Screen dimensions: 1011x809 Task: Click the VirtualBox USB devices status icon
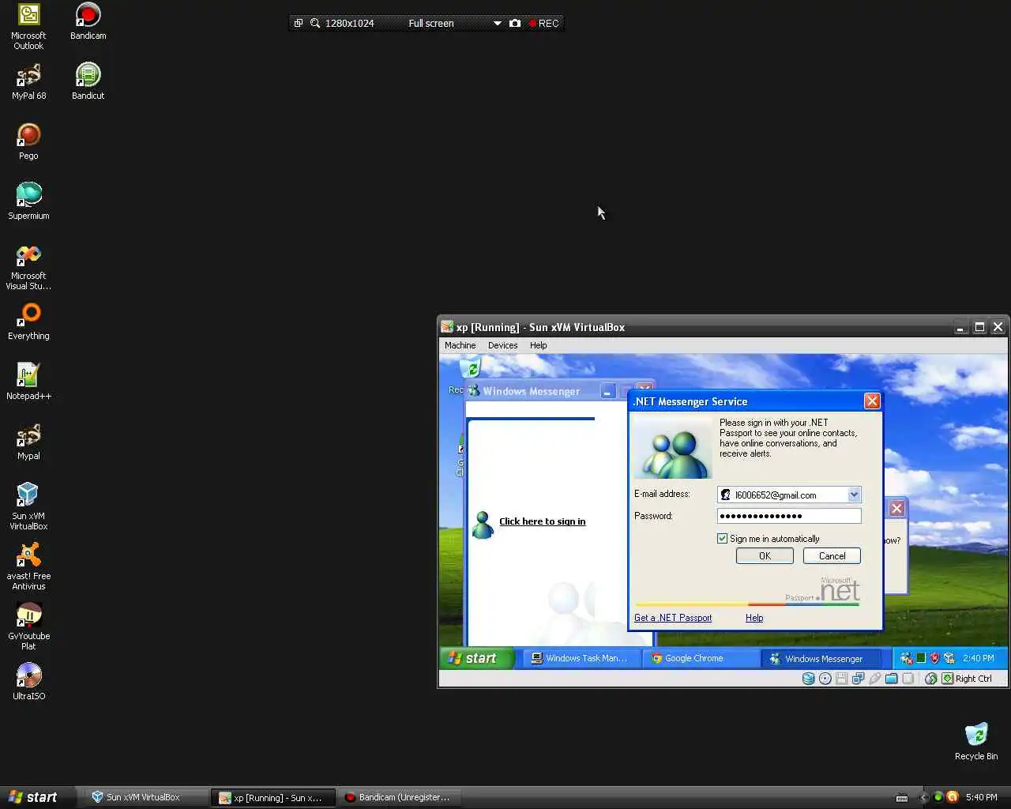(x=875, y=679)
